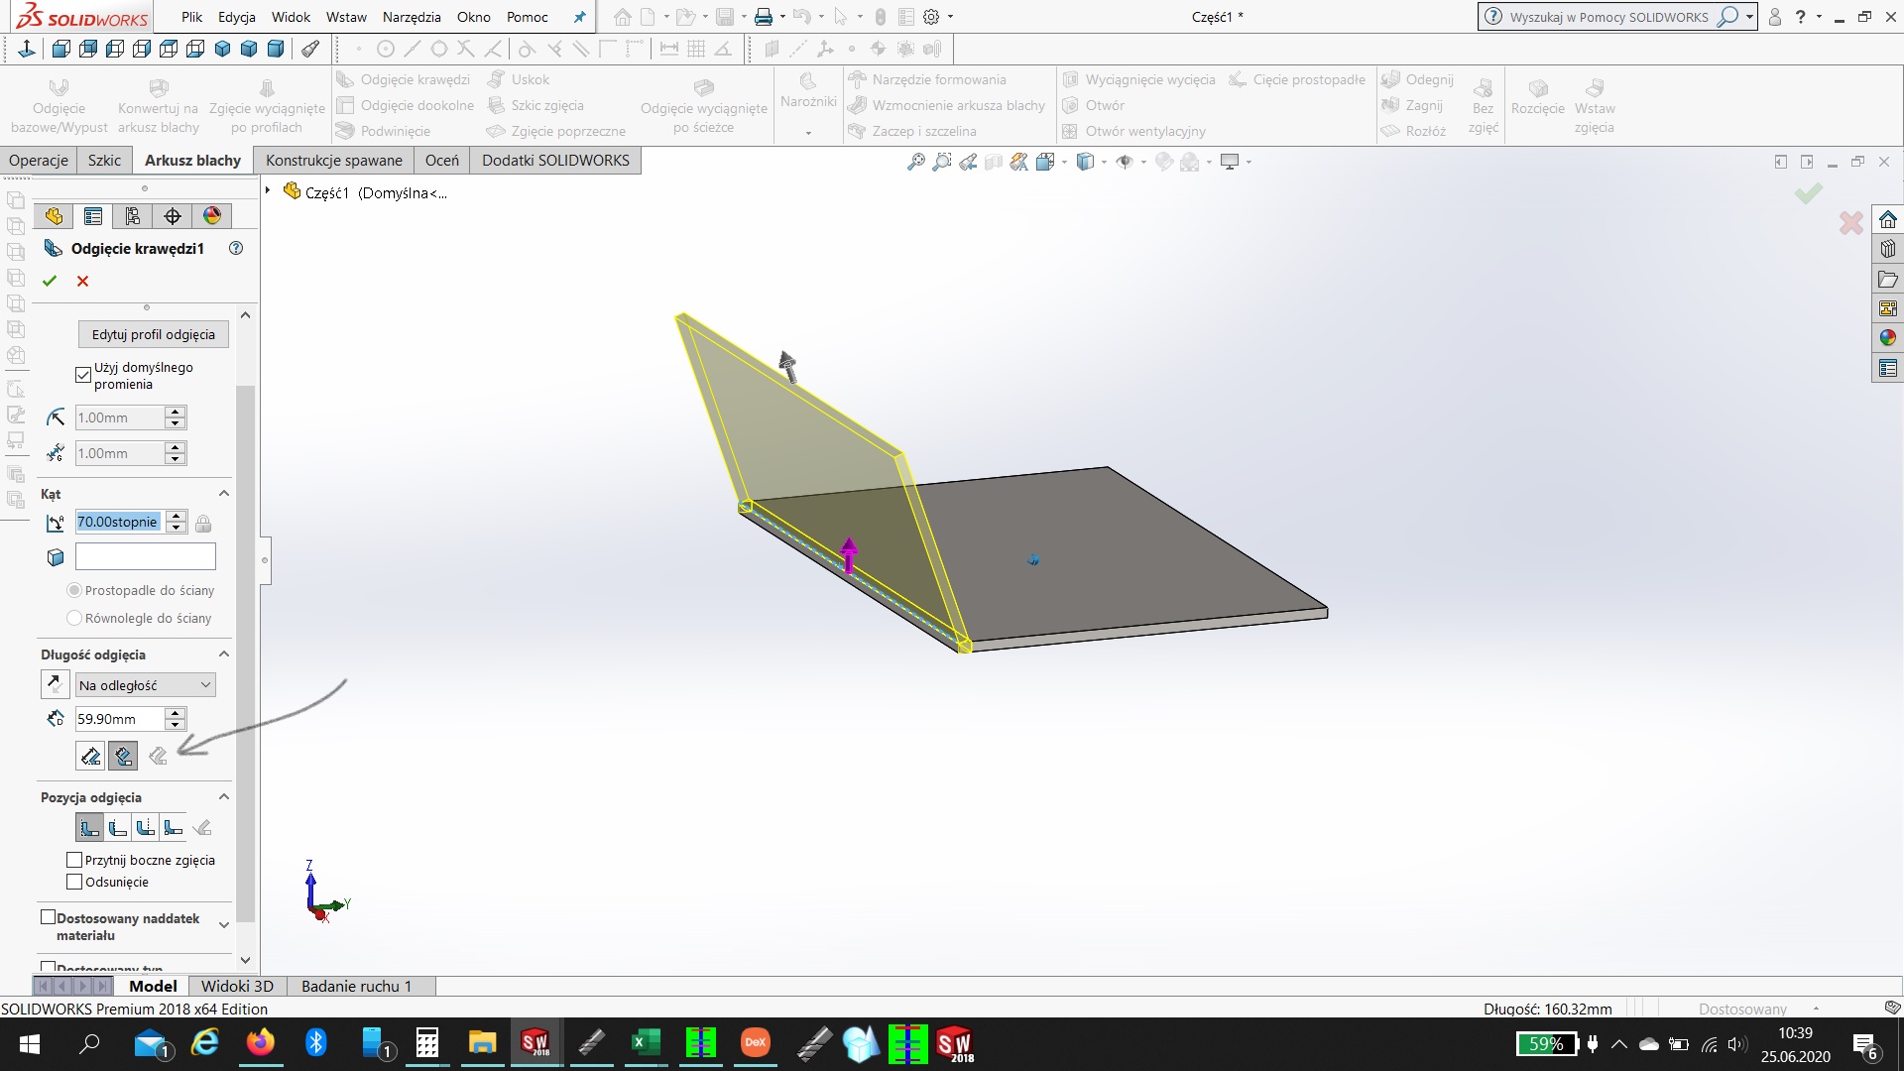Switch to the Widoki 3D tab
Screen dimensions: 1904x1071
pos(237,986)
